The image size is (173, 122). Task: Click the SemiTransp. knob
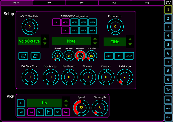click(69, 77)
